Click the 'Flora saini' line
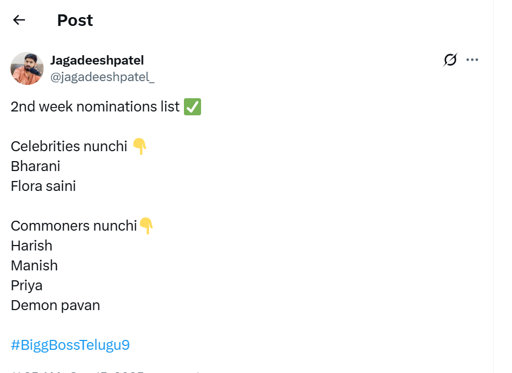The image size is (512, 373). tap(43, 186)
